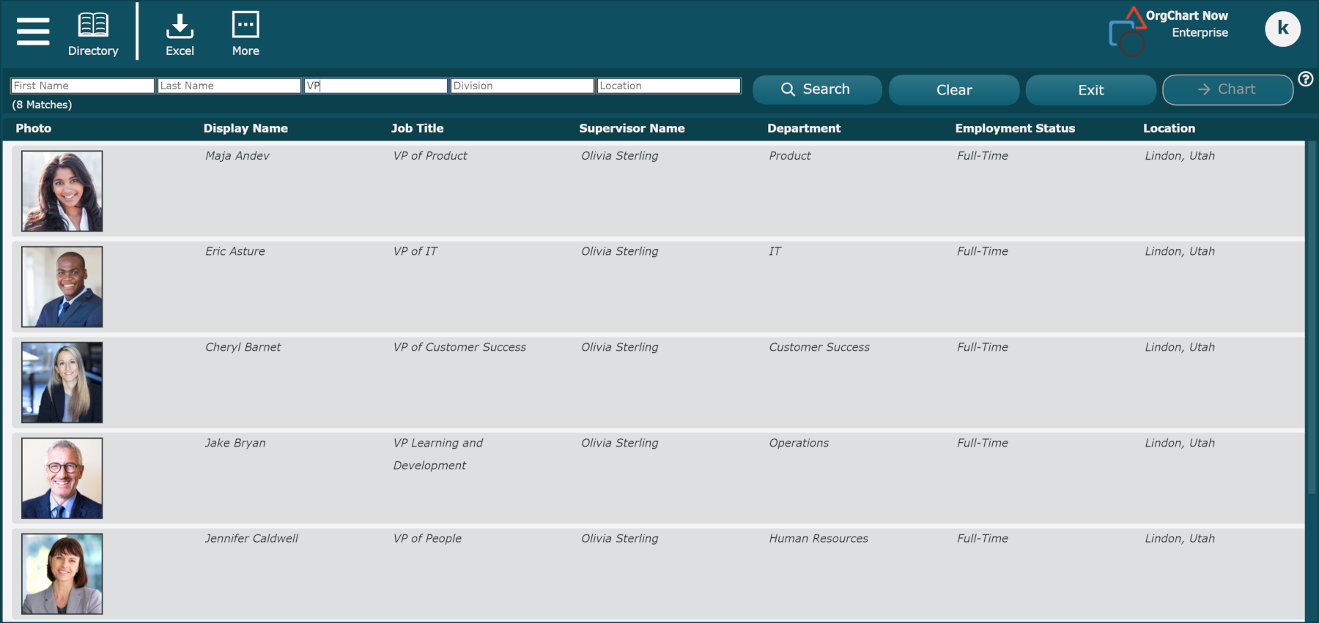Open the hamburger main menu
The image size is (1319, 623).
click(33, 31)
